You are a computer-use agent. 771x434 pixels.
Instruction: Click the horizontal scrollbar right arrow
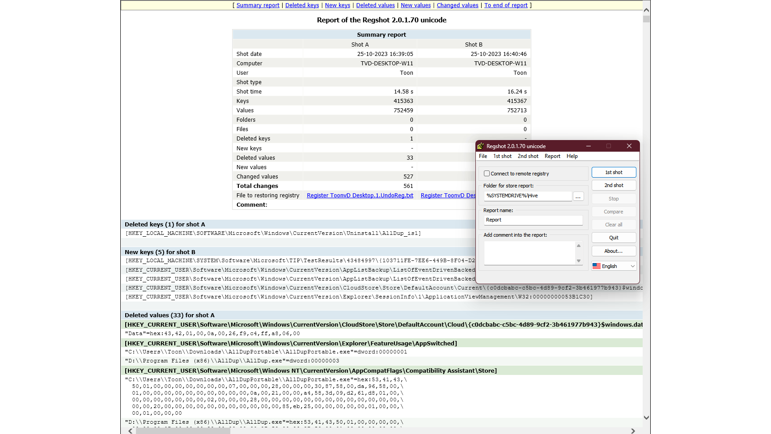(633, 431)
